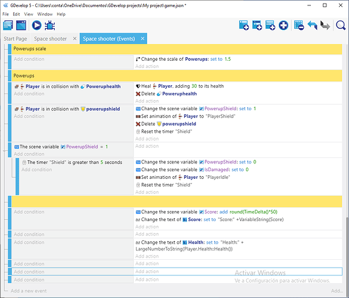Select the Powerups yellow comment bar
The image size is (349, 298).
[177, 76]
